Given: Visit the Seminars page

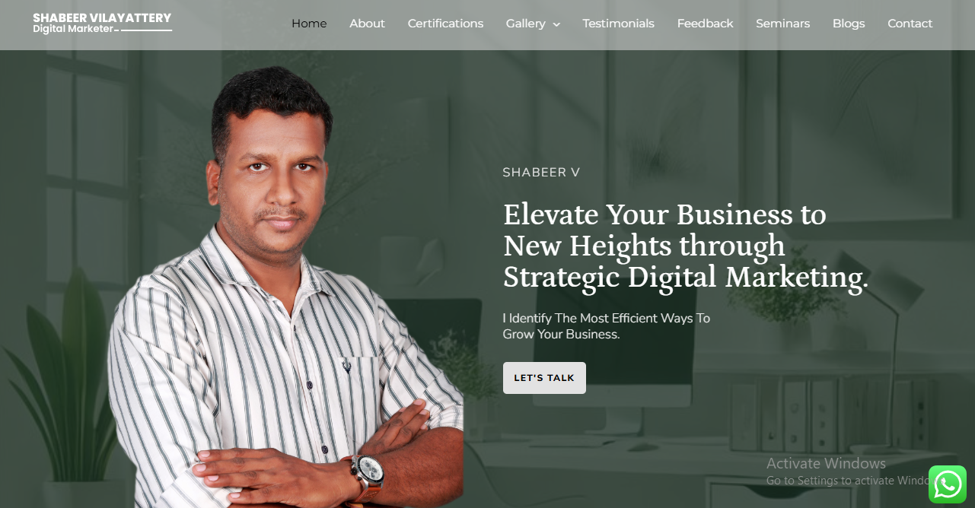Looking at the screenshot, I should 782,24.
